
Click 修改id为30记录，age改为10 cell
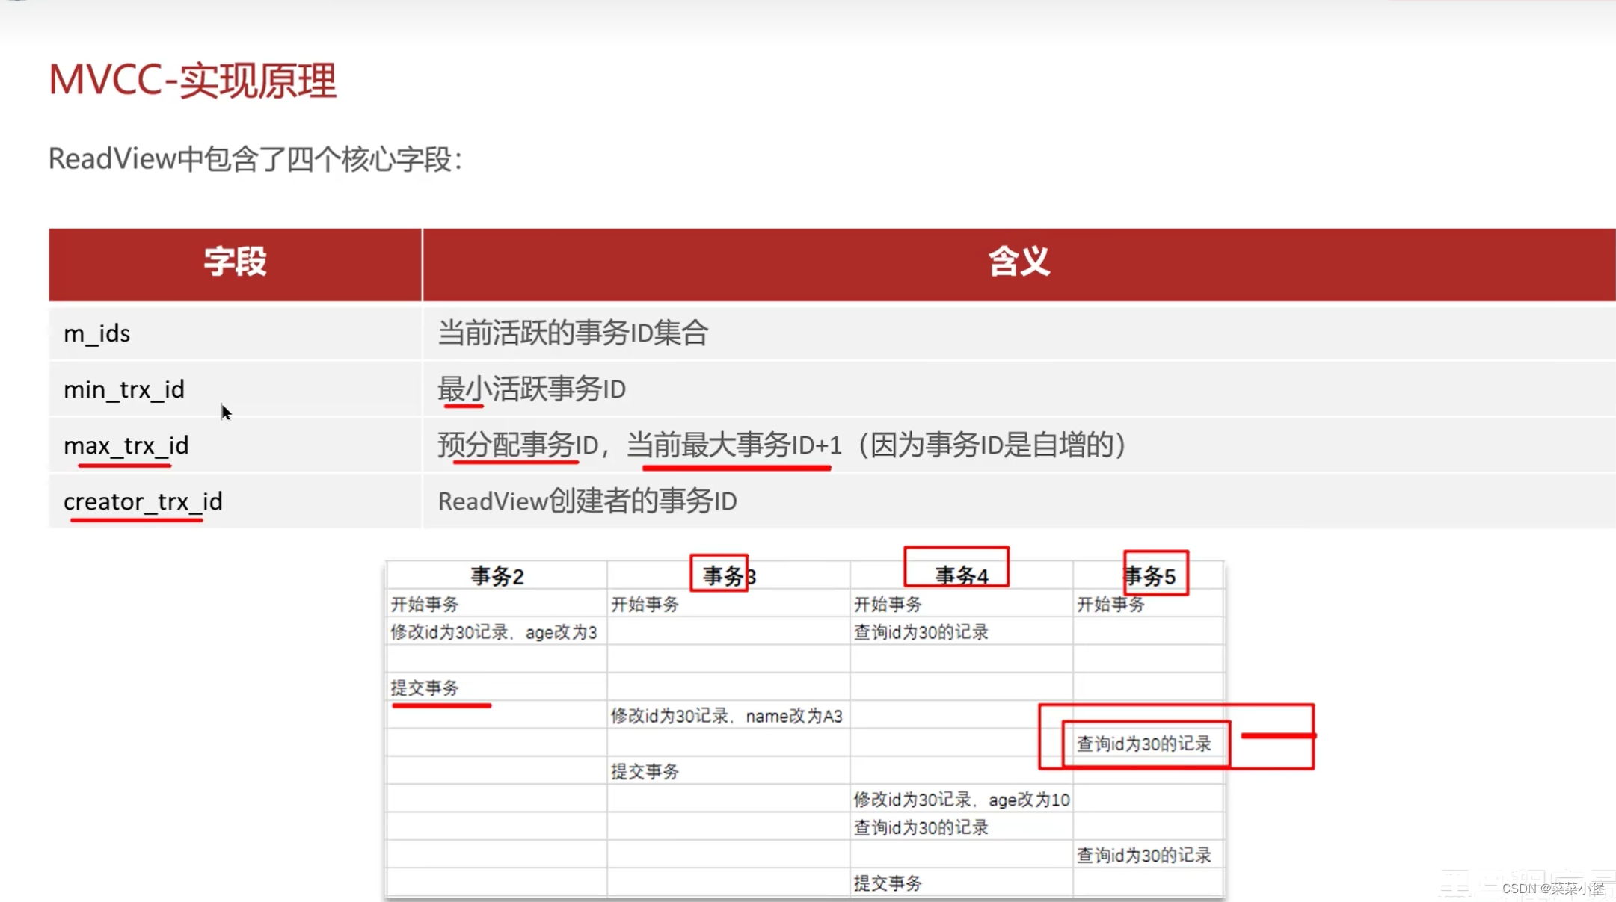tap(962, 800)
